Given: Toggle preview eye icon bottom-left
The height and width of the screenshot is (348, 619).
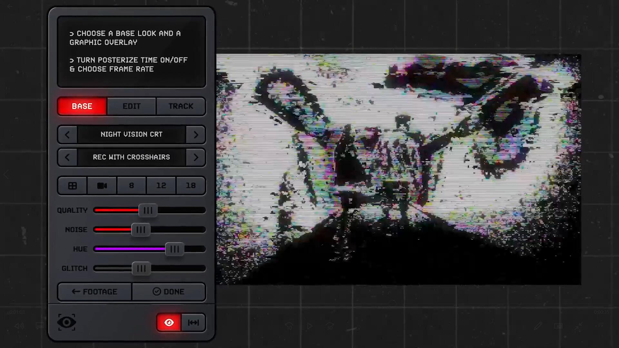Looking at the screenshot, I should coord(67,322).
